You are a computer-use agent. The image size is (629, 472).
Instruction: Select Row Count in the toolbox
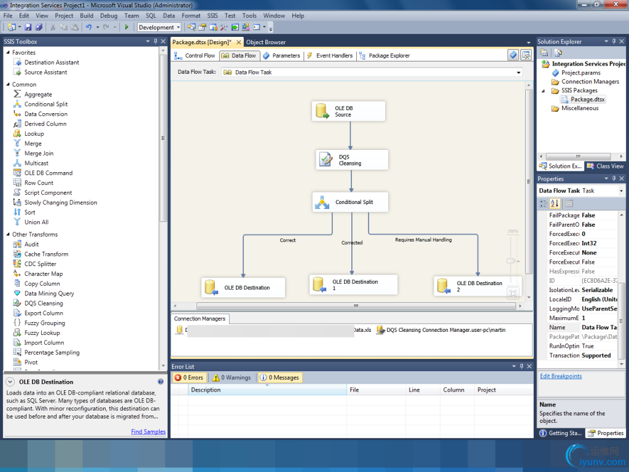[x=39, y=183]
